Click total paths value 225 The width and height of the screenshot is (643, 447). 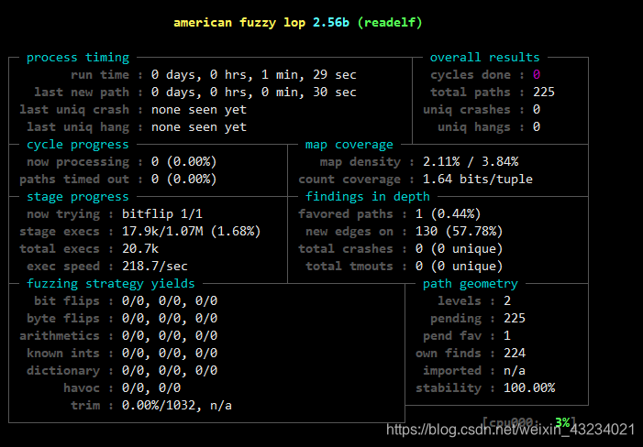[x=544, y=93]
